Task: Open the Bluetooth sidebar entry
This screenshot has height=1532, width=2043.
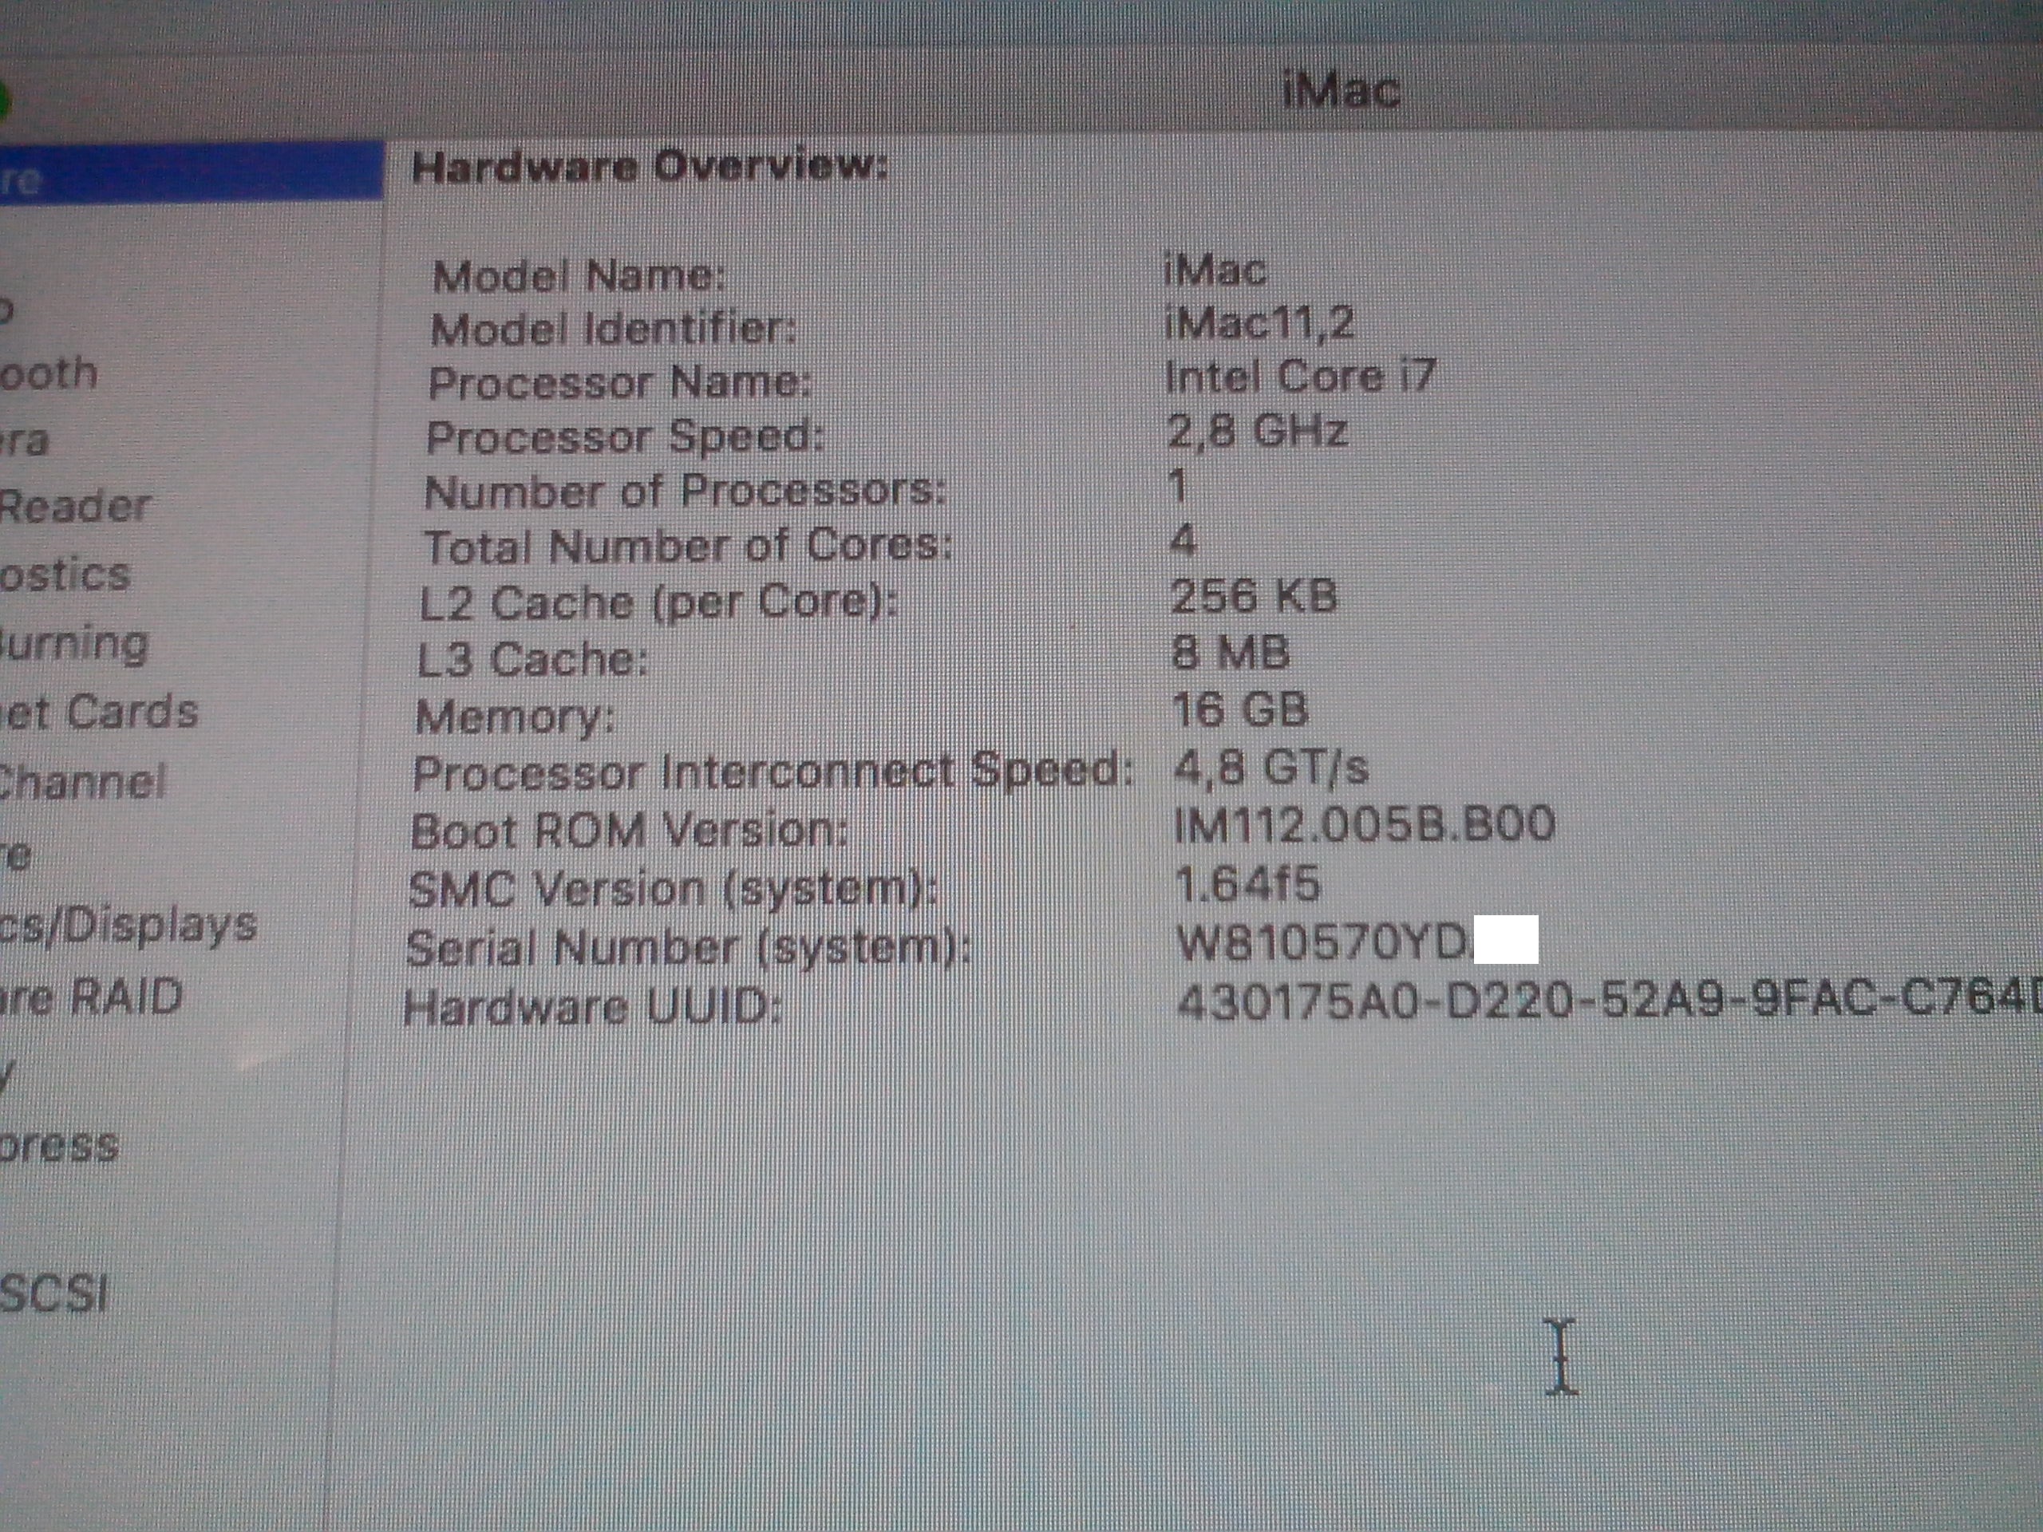Action: 48,374
